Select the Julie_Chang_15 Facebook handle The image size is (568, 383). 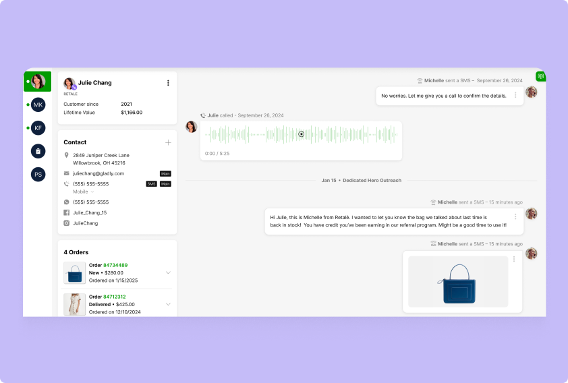point(90,212)
